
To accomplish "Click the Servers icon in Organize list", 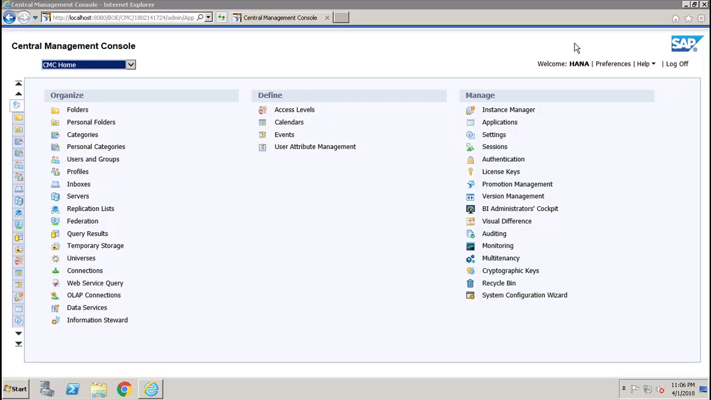I will pyautogui.click(x=55, y=197).
